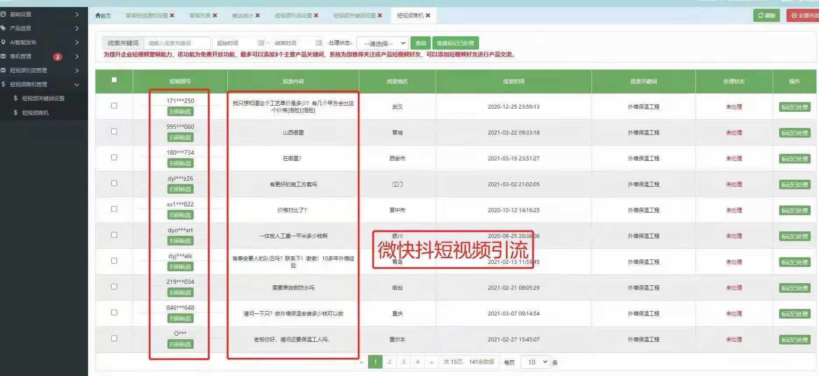This screenshot has height=376, width=819.
Task: Switch to the 留言列表 tab
Action: (x=200, y=15)
